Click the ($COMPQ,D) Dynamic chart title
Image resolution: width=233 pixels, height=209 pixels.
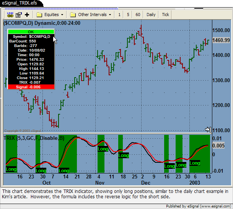coord(42,23)
